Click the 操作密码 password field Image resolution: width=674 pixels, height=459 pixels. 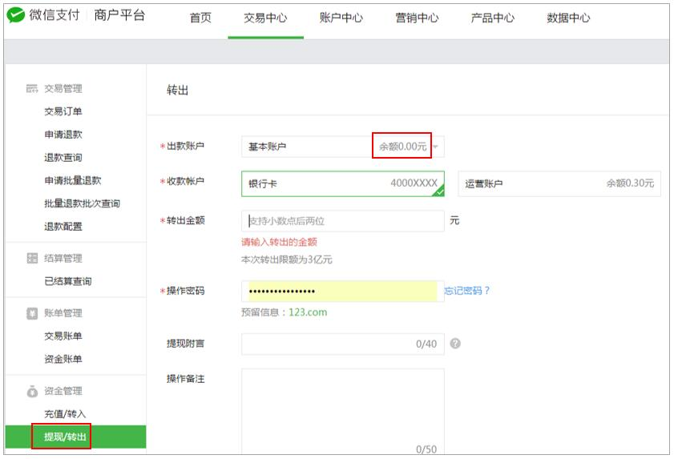[x=342, y=291]
